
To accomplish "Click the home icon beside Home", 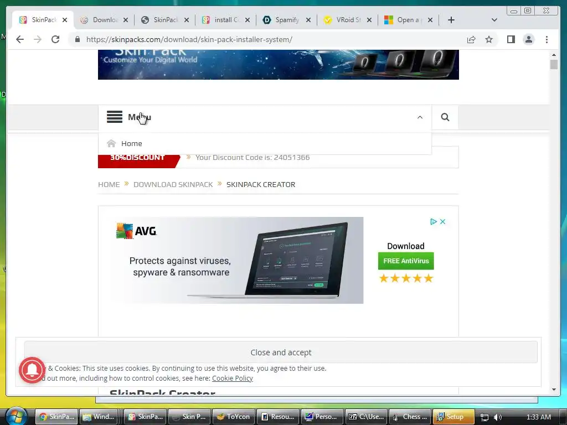I will [111, 143].
